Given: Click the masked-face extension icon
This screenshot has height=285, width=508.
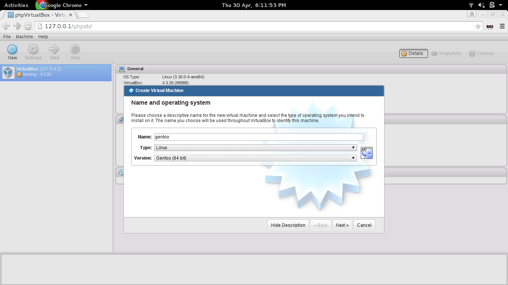Looking at the screenshot, I should coord(490,26).
